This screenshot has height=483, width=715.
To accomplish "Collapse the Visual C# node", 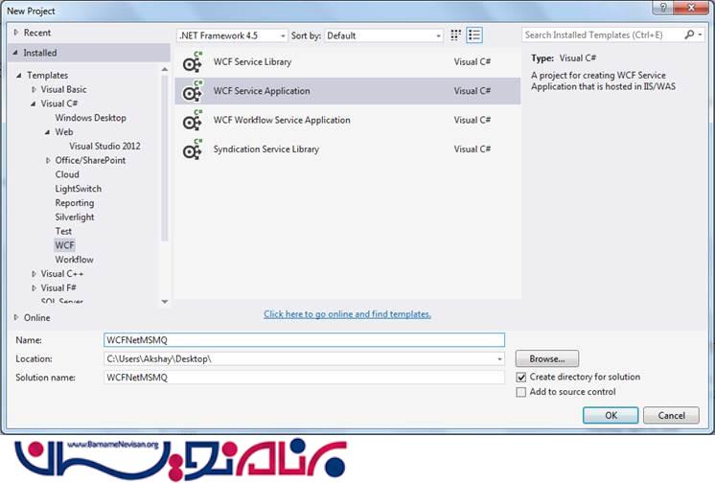I will pos(34,104).
